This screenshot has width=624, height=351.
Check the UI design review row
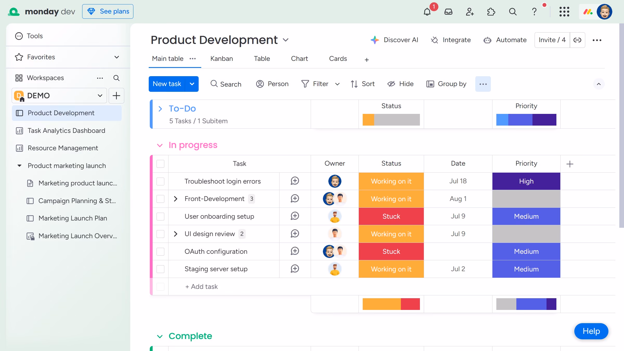[160, 234]
